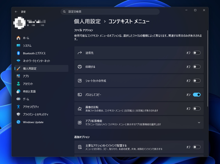Expand the アプリ拡張機能 chevron
Image resolution: width=220 pixels, height=164 pixels.
click(x=199, y=122)
